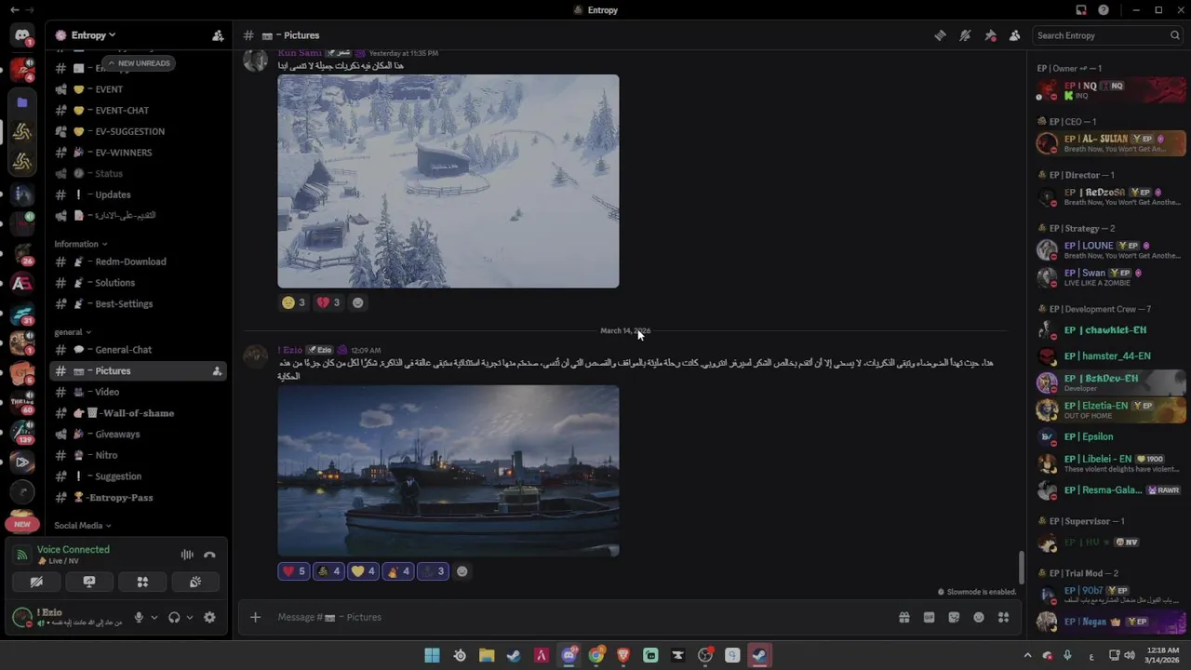Viewport: 1191px width, 670px height.
Task: Open member EP | chawkiei-EN profile
Action: coord(1111,330)
